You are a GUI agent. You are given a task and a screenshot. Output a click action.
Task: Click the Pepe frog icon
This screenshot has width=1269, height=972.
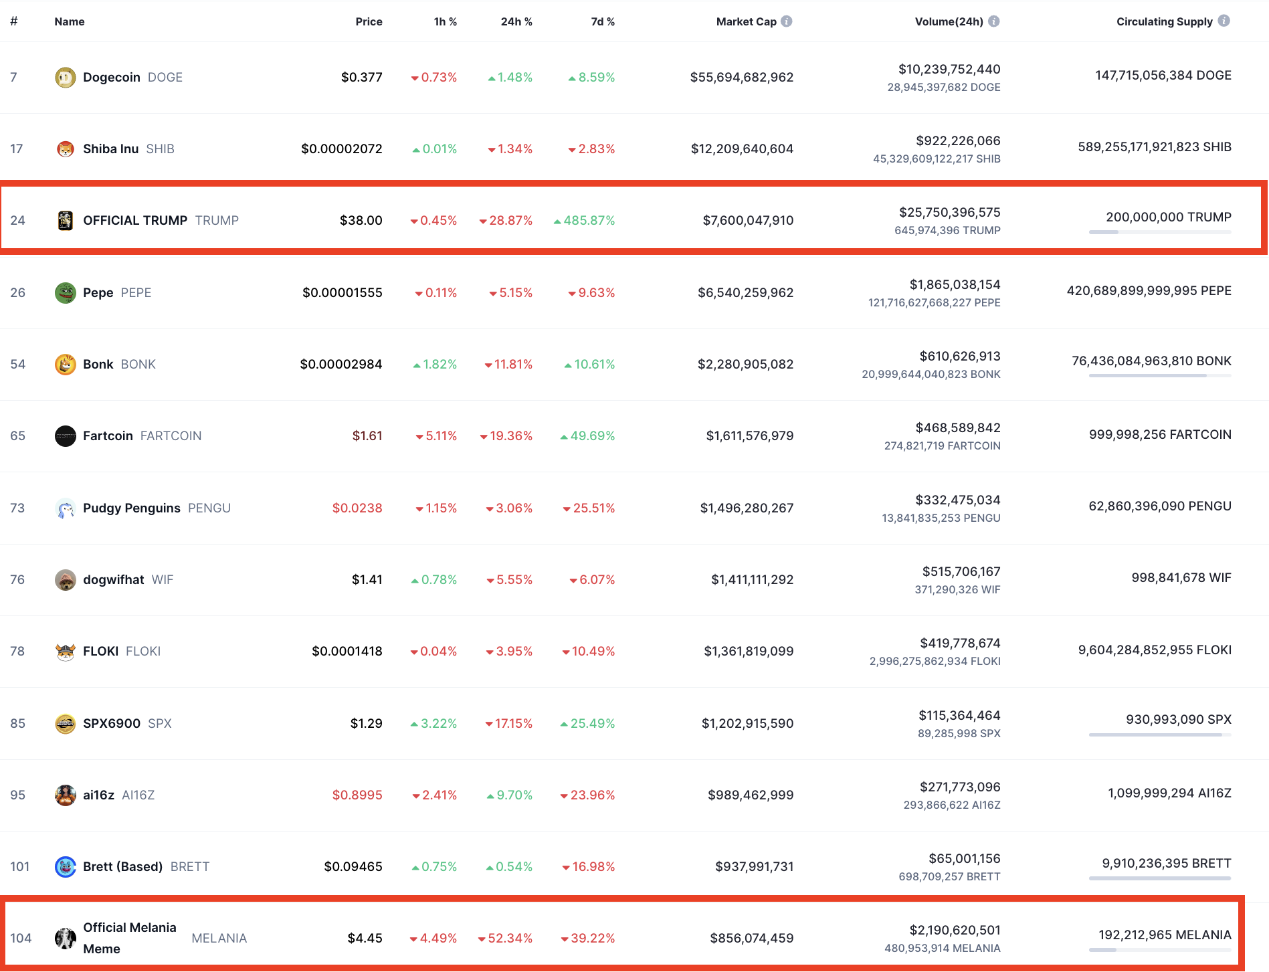tap(65, 292)
